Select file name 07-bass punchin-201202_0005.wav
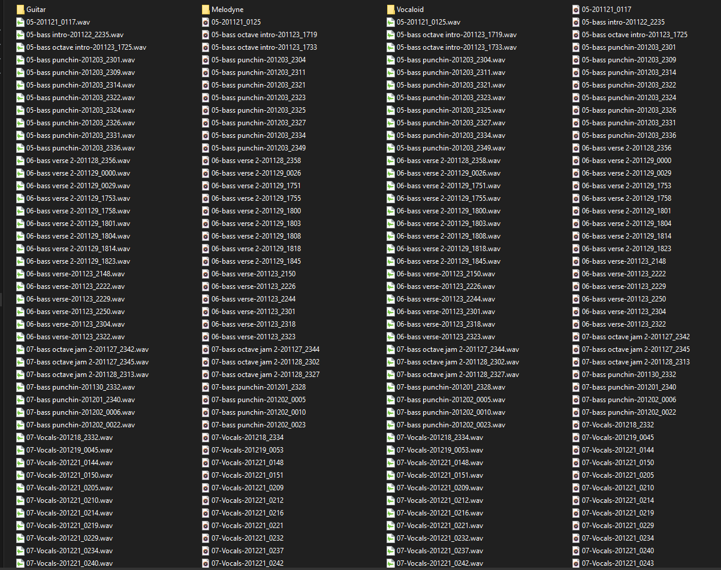Image resolution: width=721 pixels, height=570 pixels. 451,400
